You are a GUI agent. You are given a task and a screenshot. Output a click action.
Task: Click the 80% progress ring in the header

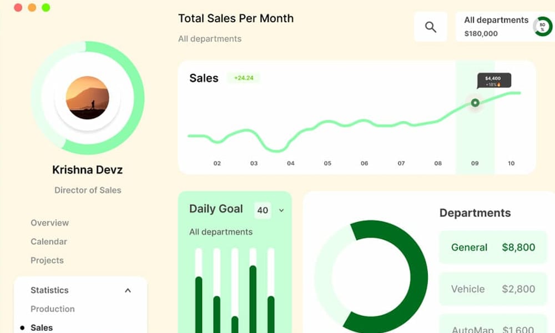pyautogui.click(x=542, y=26)
